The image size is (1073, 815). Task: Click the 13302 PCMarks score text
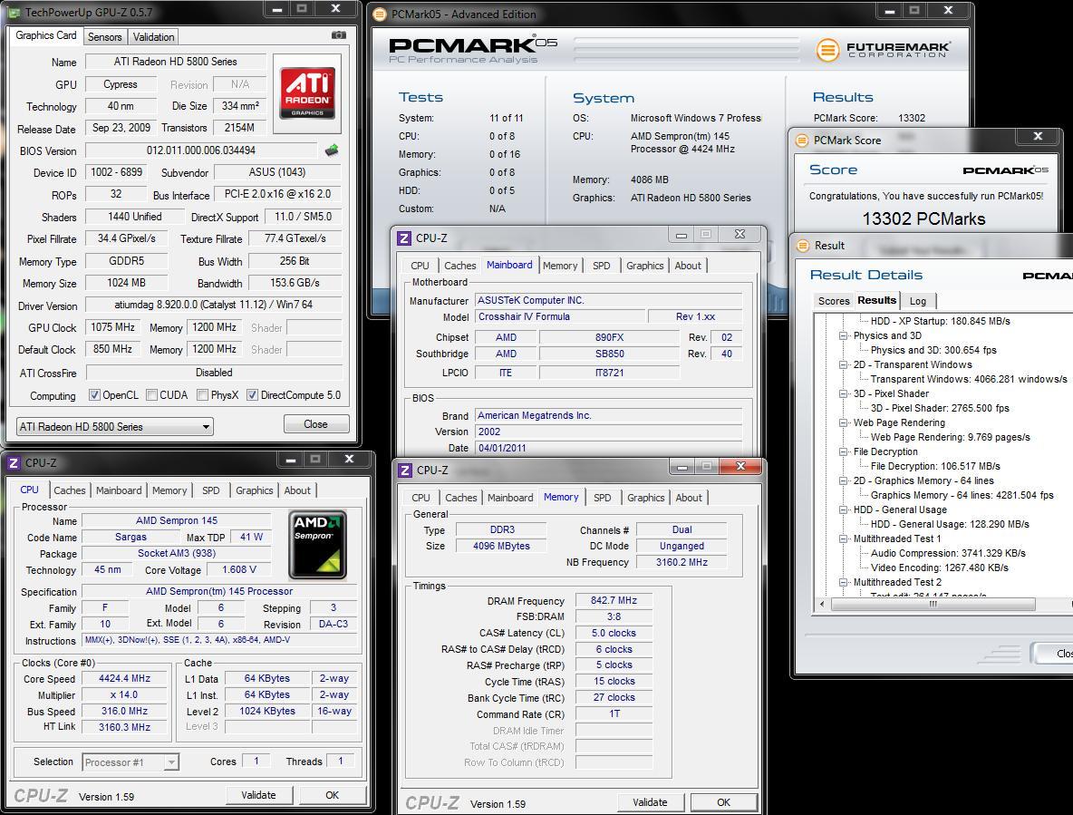click(x=923, y=219)
